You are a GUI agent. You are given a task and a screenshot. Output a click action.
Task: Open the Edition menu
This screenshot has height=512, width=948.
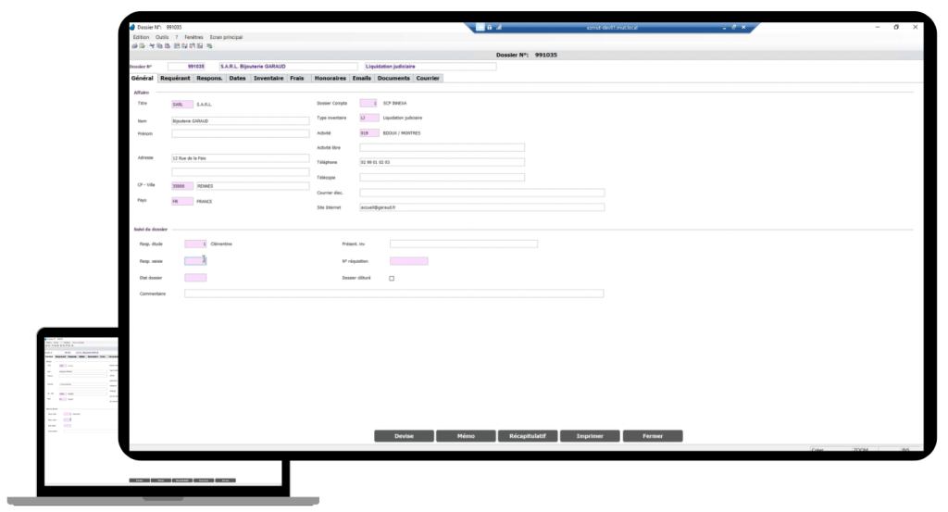141,37
